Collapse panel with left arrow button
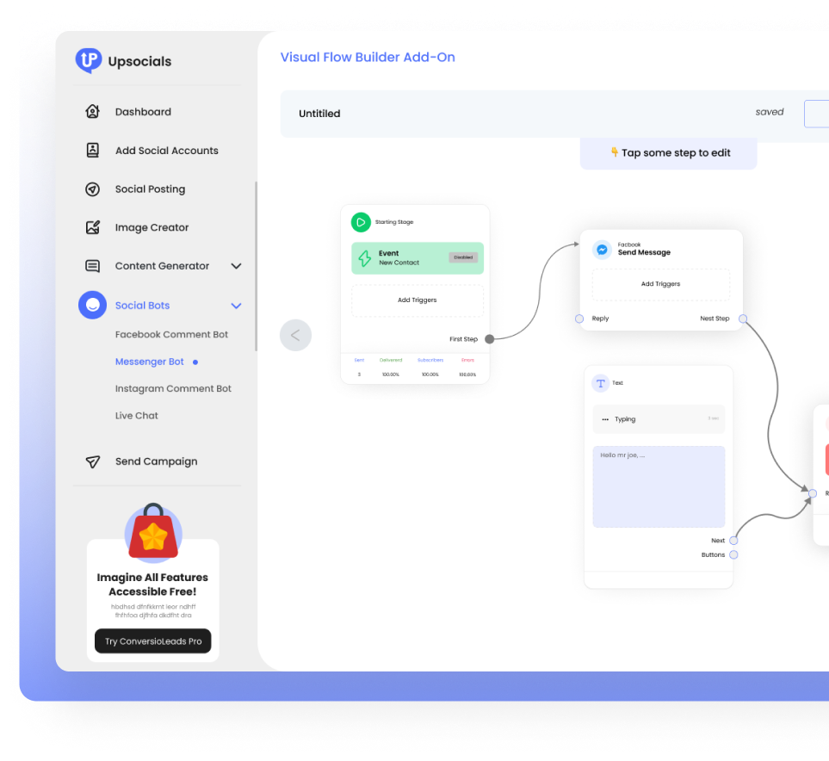The height and width of the screenshot is (761, 829). click(295, 335)
